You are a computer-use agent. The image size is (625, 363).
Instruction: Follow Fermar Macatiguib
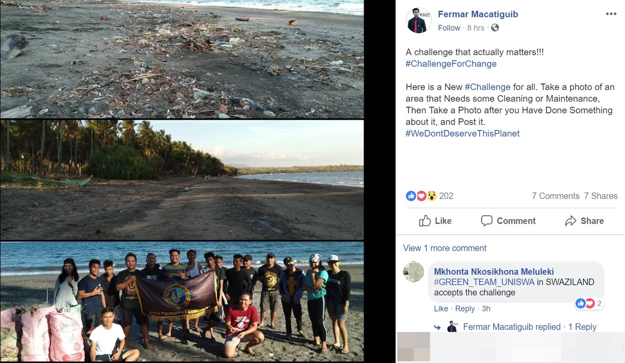(449, 28)
